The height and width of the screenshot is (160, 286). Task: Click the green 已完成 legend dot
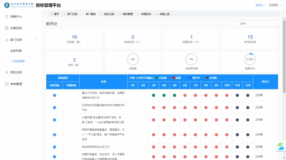tap(157, 78)
